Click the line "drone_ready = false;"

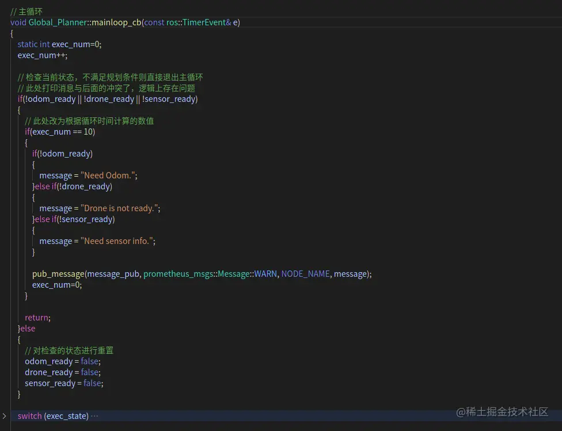[x=63, y=372]
